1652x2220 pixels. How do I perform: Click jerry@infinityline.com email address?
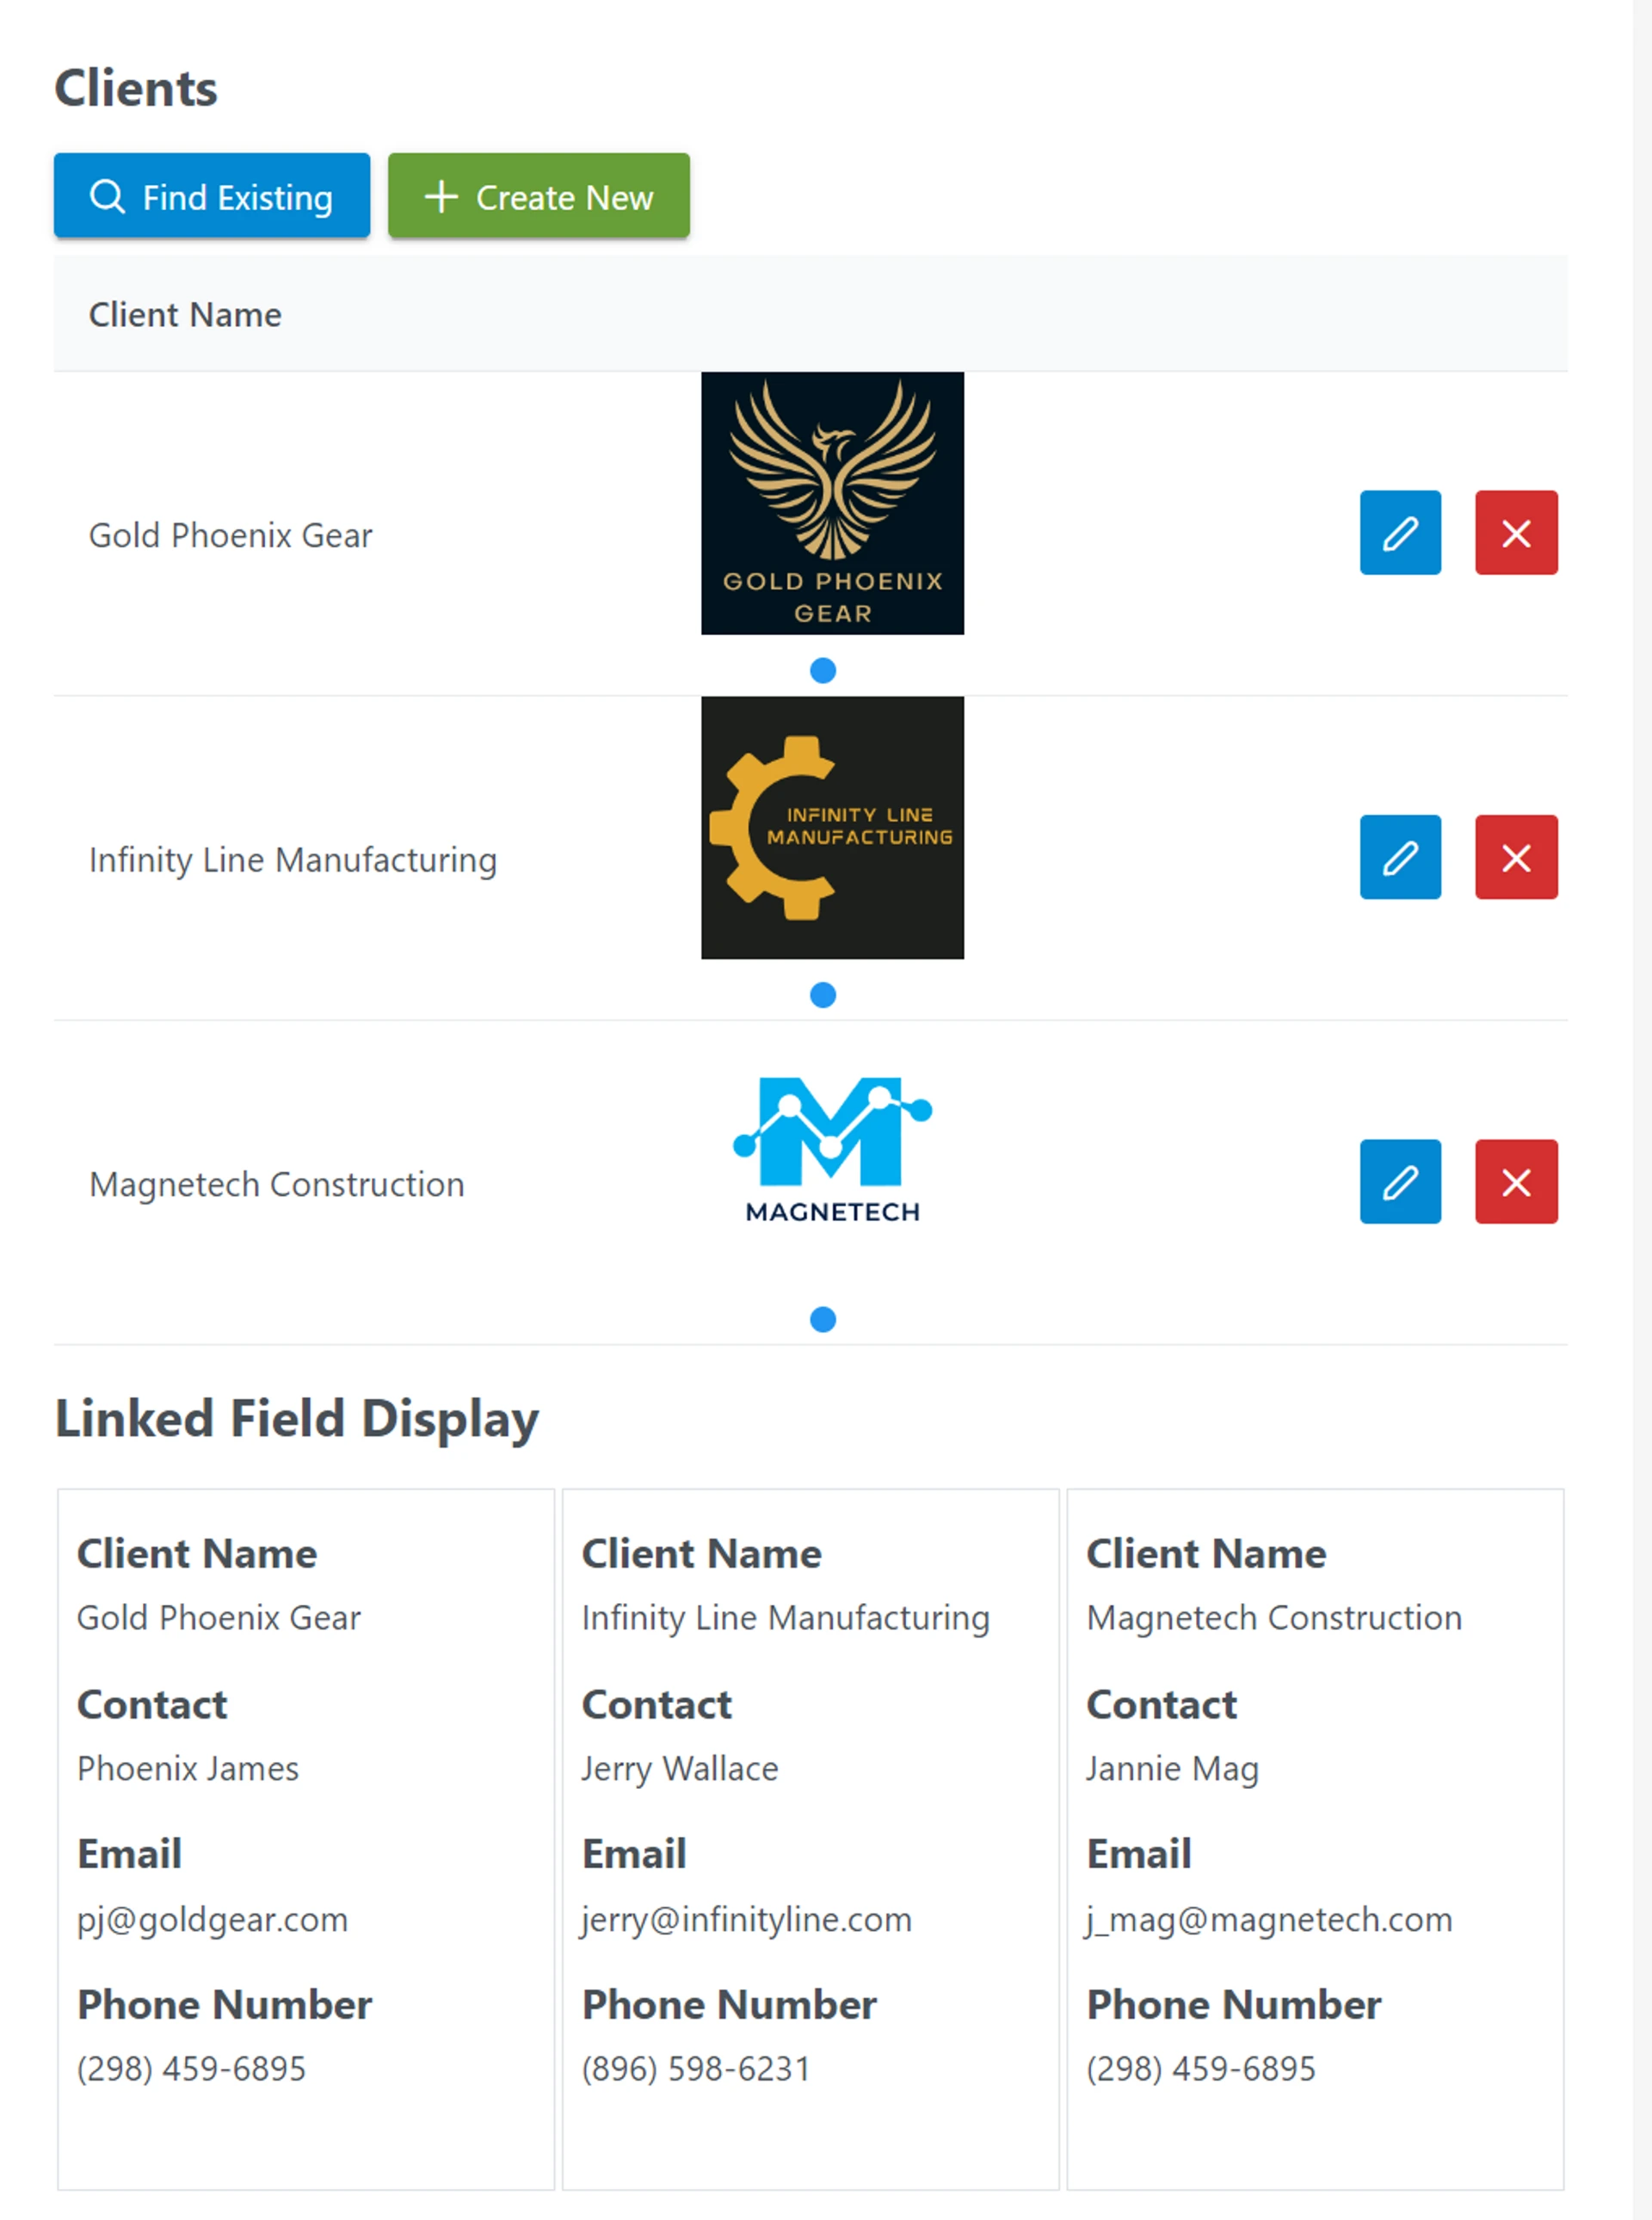746,1919
